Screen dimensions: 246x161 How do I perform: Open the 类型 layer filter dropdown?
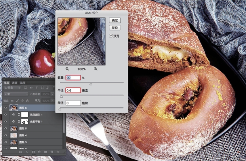12,88
